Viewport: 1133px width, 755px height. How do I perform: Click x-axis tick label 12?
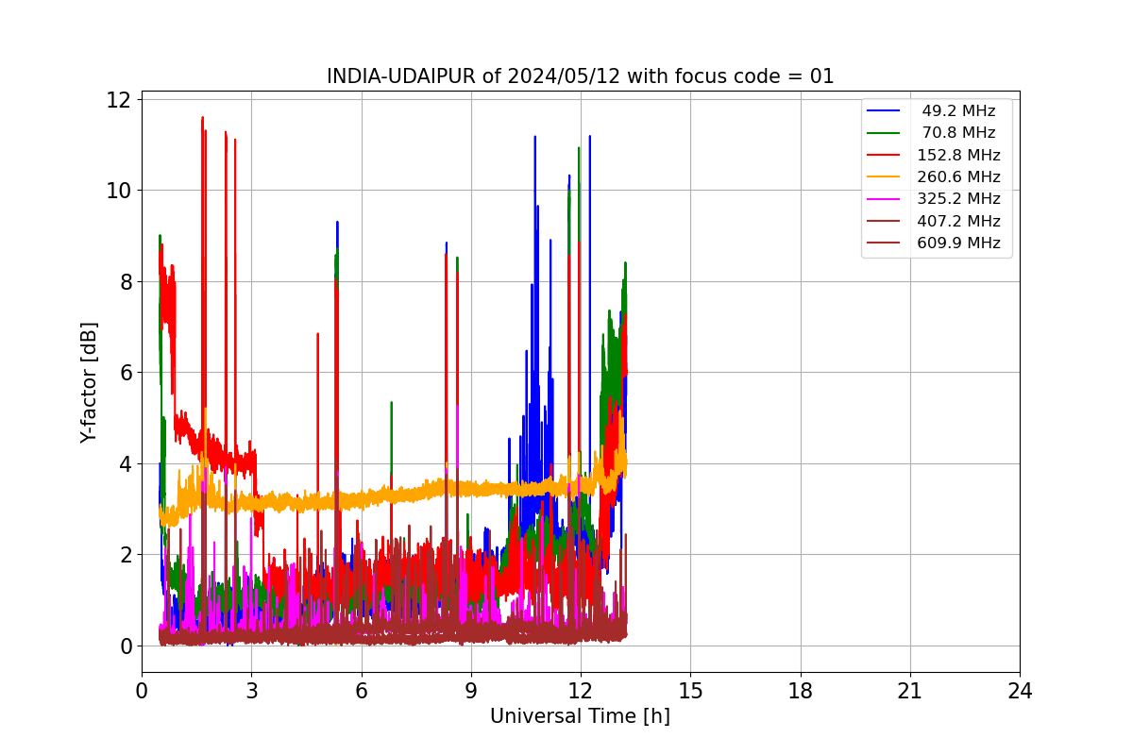[581, 691]
